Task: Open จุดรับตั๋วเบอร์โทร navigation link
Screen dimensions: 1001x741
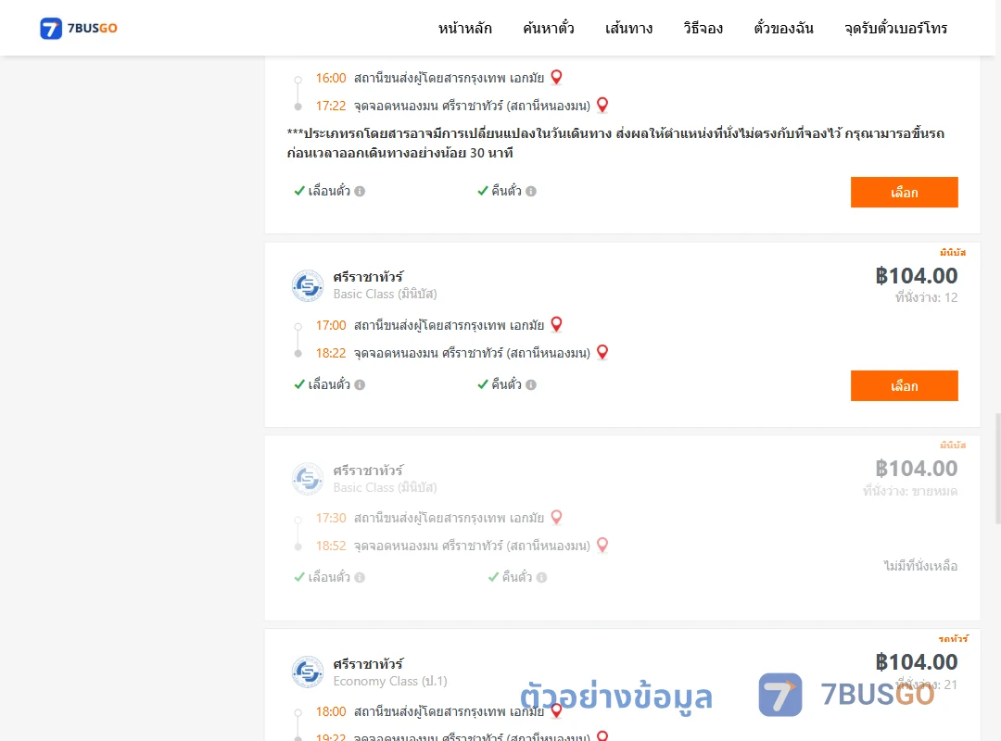Action: tap(895, 28)
